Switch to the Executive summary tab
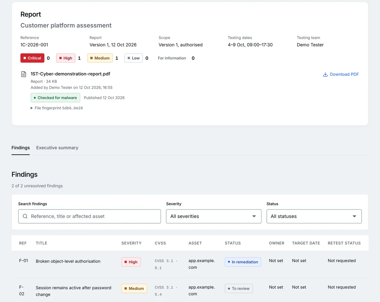380x302 pixels. point(57,148)
